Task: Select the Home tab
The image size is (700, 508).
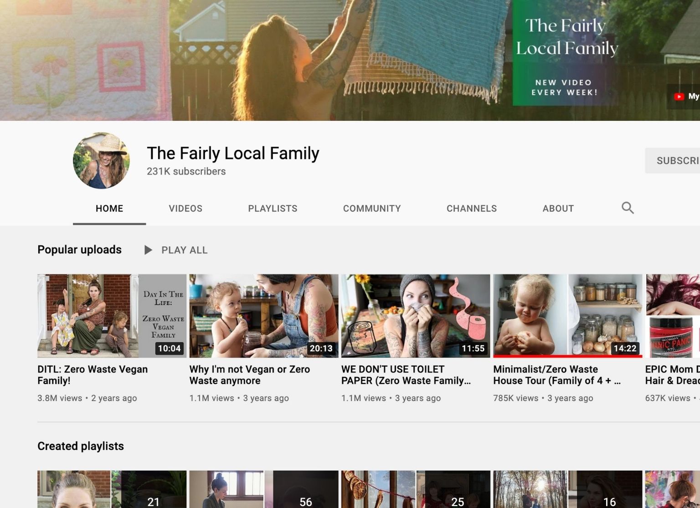Action: pyautogui.click(x=109, y=209)
